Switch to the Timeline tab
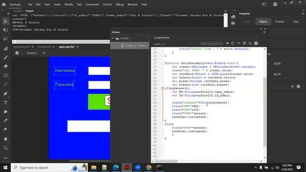The image size is (306, 172). 18,11
